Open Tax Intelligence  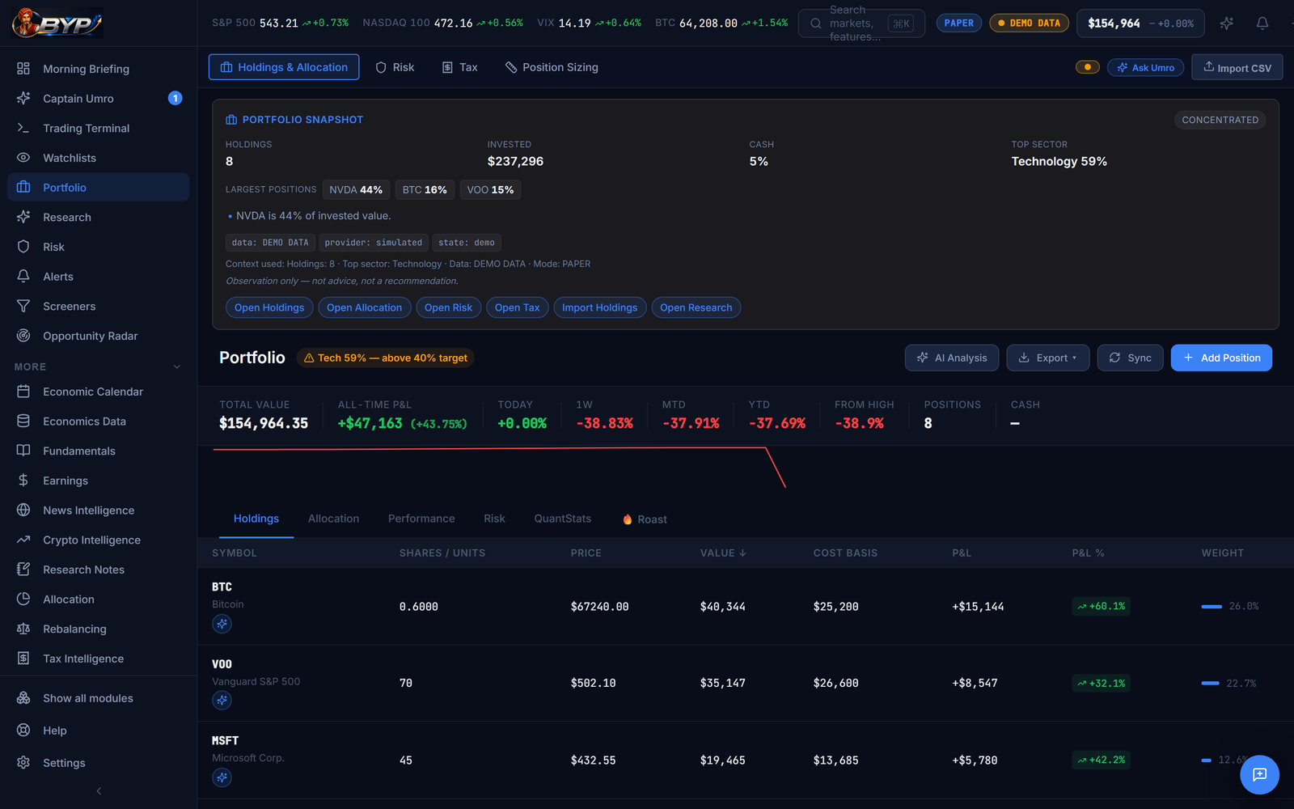coord(98,659)
